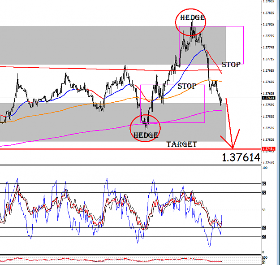This screenshot has width=280, height=265.
Task: Click the 100 level label on the oscillator scale
Action: tap(265, 168)
